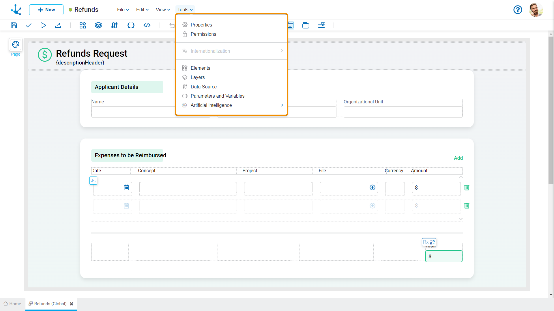Select the code view icon in toolbar
Viewport: 554px width, 311px height.
(147, 25)
